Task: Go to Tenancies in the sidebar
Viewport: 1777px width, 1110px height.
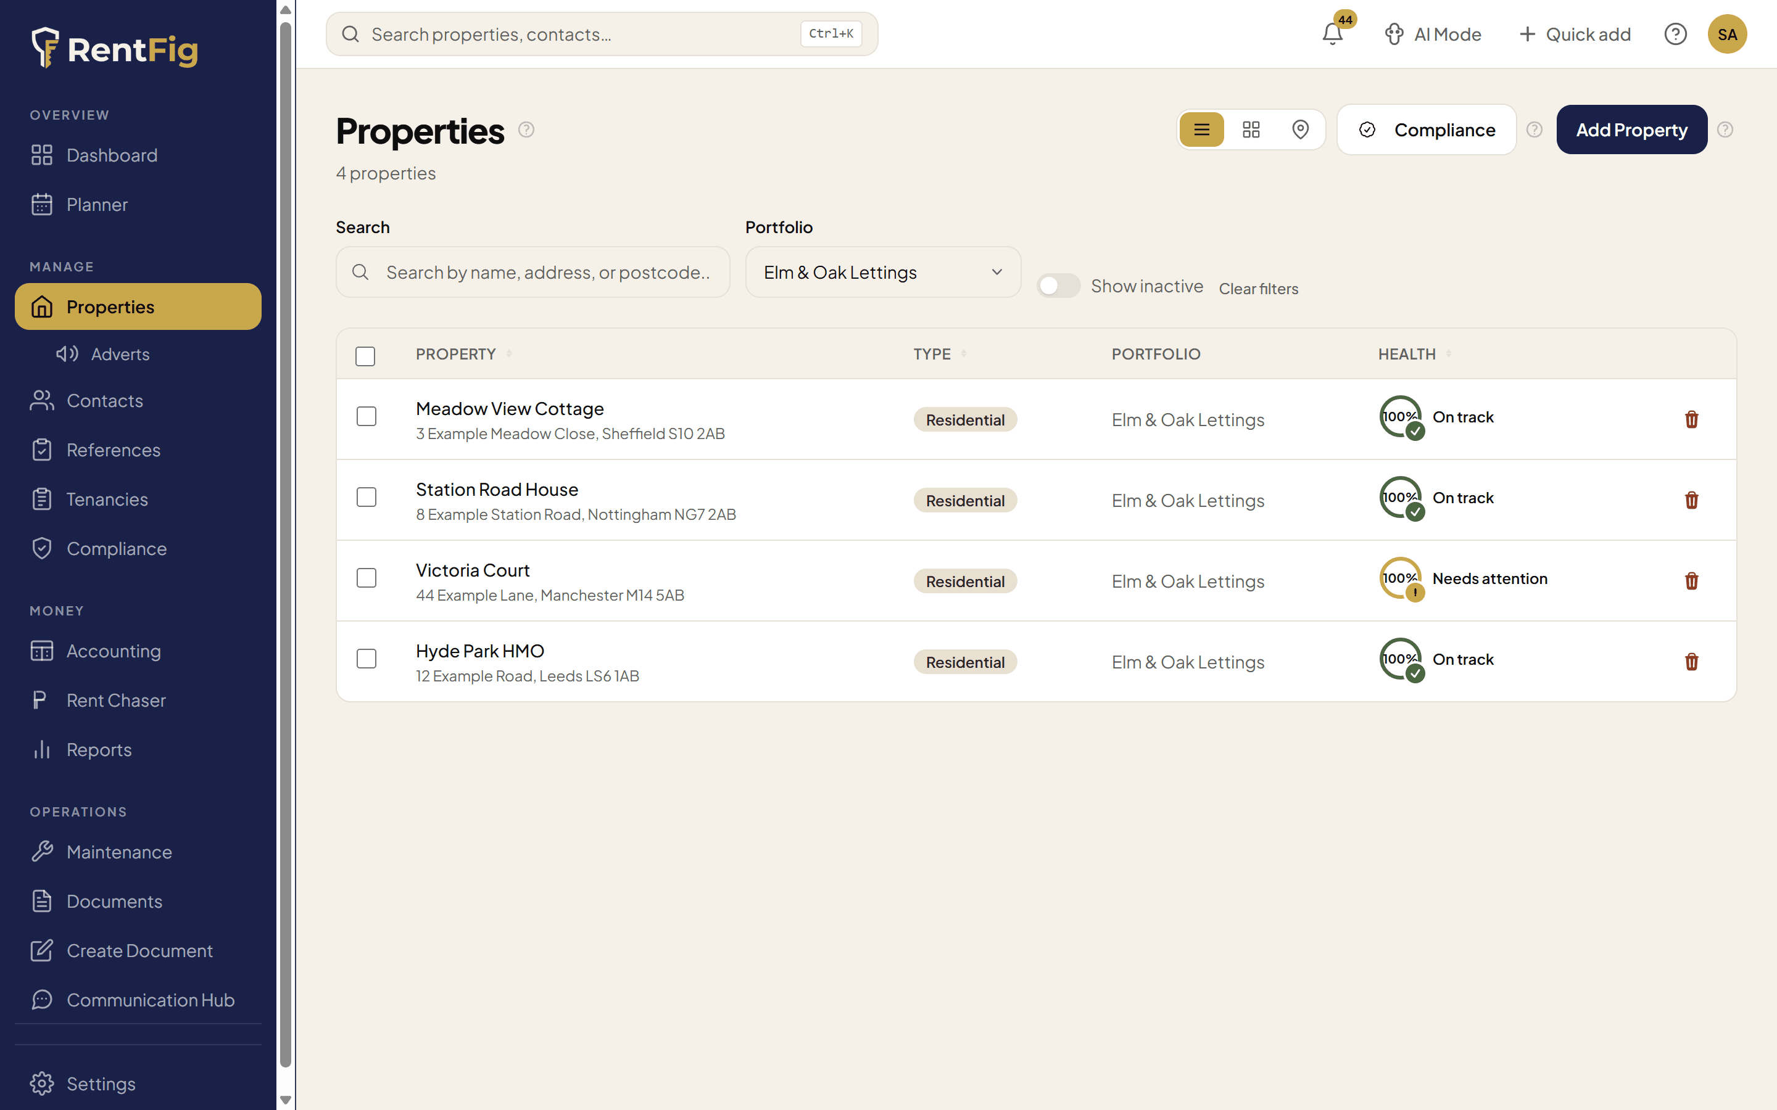Action: click(x=138, y=499)
